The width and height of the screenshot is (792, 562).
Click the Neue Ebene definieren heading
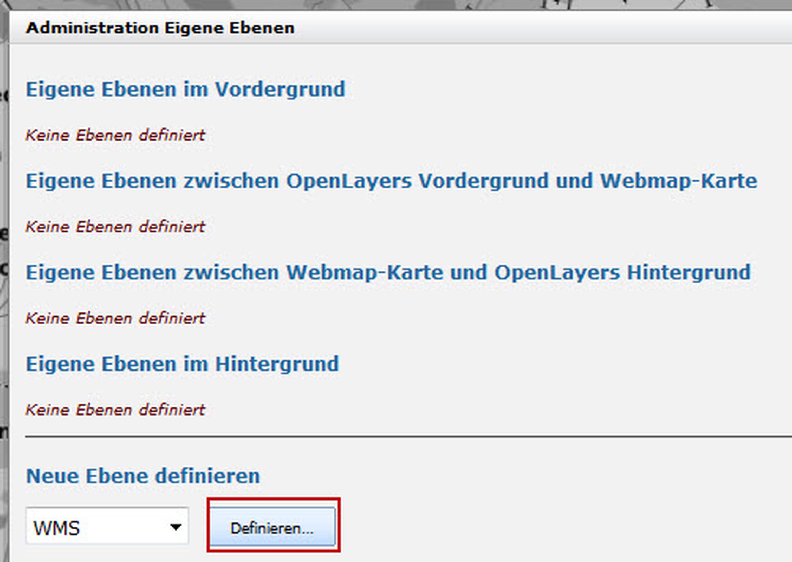click(143, 476)
